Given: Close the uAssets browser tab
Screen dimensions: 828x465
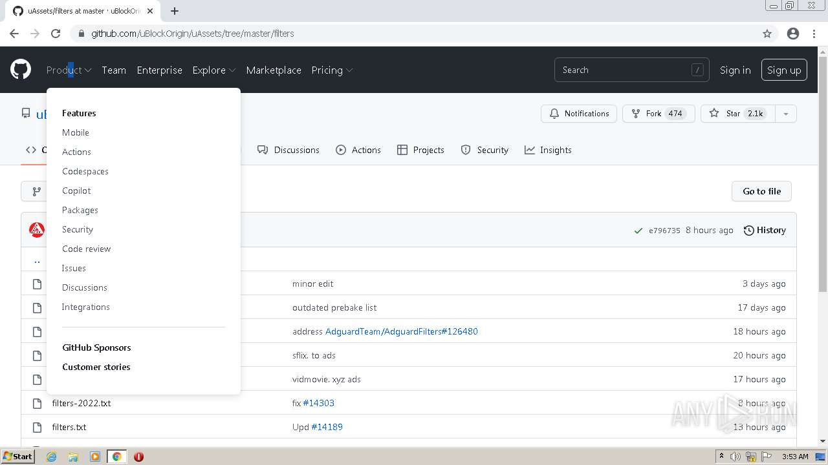Looking at the screenshot, I should pos(150,11).
